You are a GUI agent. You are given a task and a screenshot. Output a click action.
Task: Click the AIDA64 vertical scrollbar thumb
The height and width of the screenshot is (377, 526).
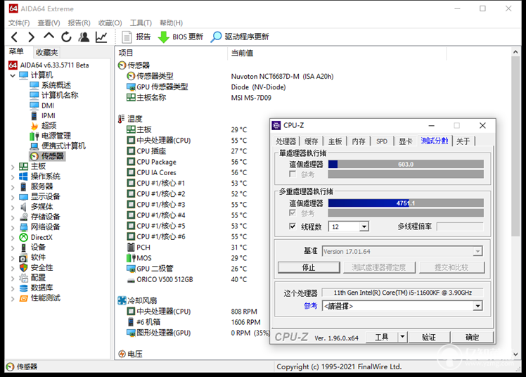pos(515,146)
